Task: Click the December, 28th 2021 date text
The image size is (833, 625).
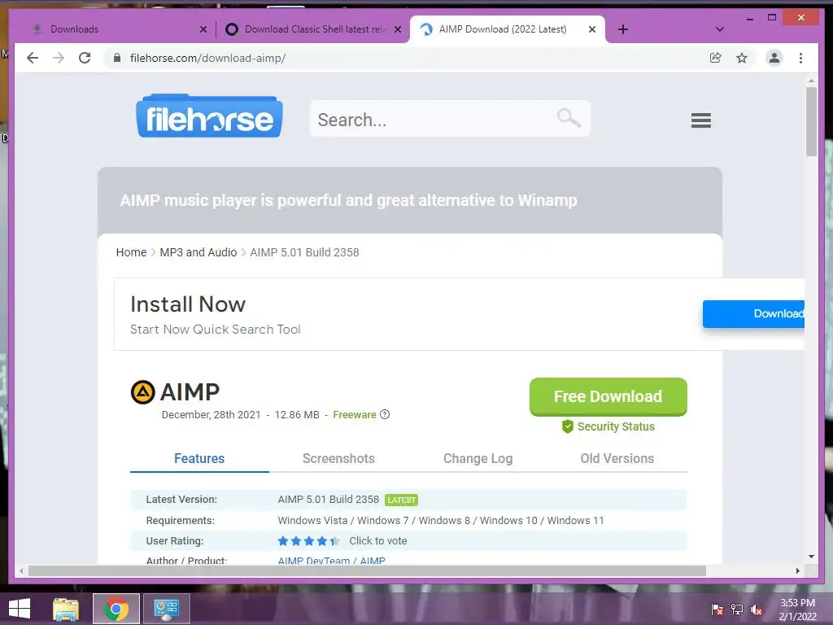Action: [x=211, y=414]
